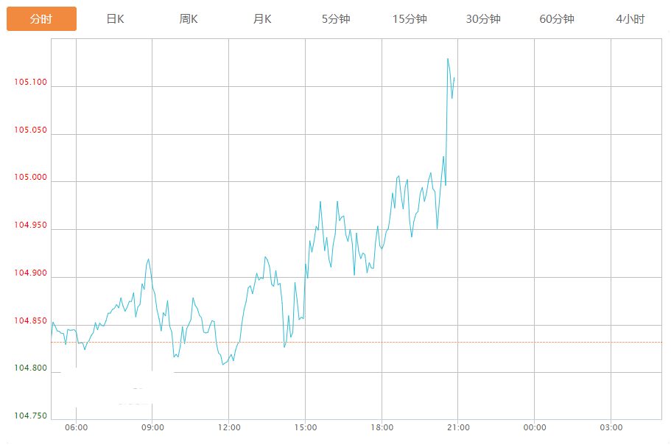Switch to the 日K tab

[x=115, y=19]
